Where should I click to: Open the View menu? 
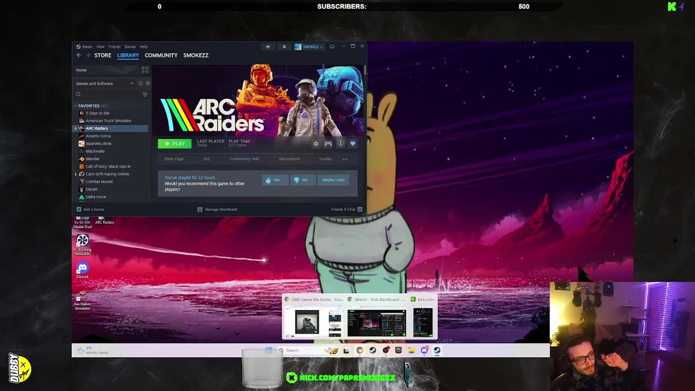(100, 47)
